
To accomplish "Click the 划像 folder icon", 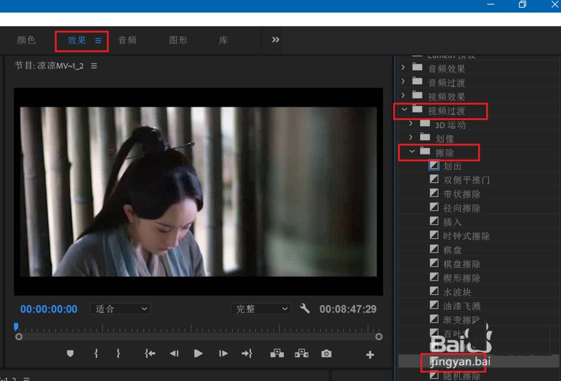I will click(425, 137).
